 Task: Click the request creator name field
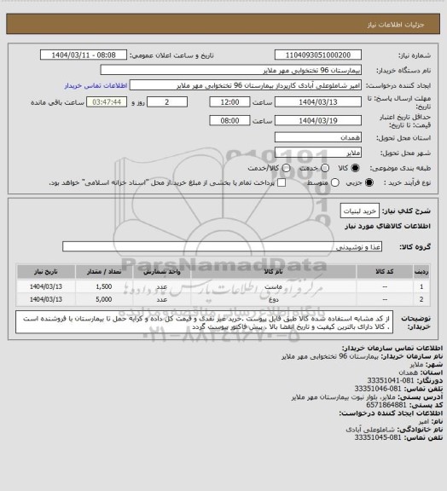pos(246,85)
